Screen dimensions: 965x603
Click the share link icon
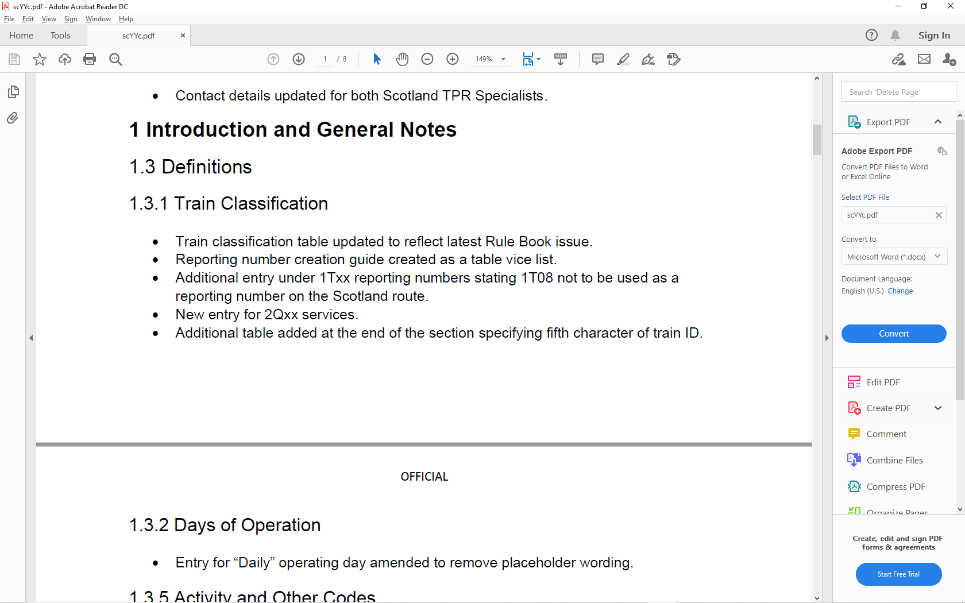click(899, 59)
